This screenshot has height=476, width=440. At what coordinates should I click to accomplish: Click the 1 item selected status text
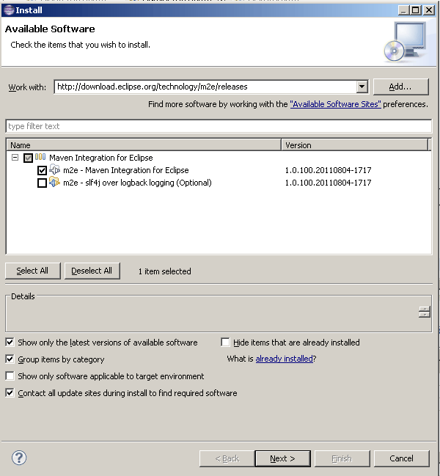pos(165,271)
